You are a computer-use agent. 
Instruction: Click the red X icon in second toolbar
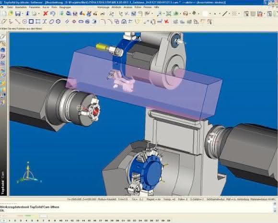click(166, 22)
